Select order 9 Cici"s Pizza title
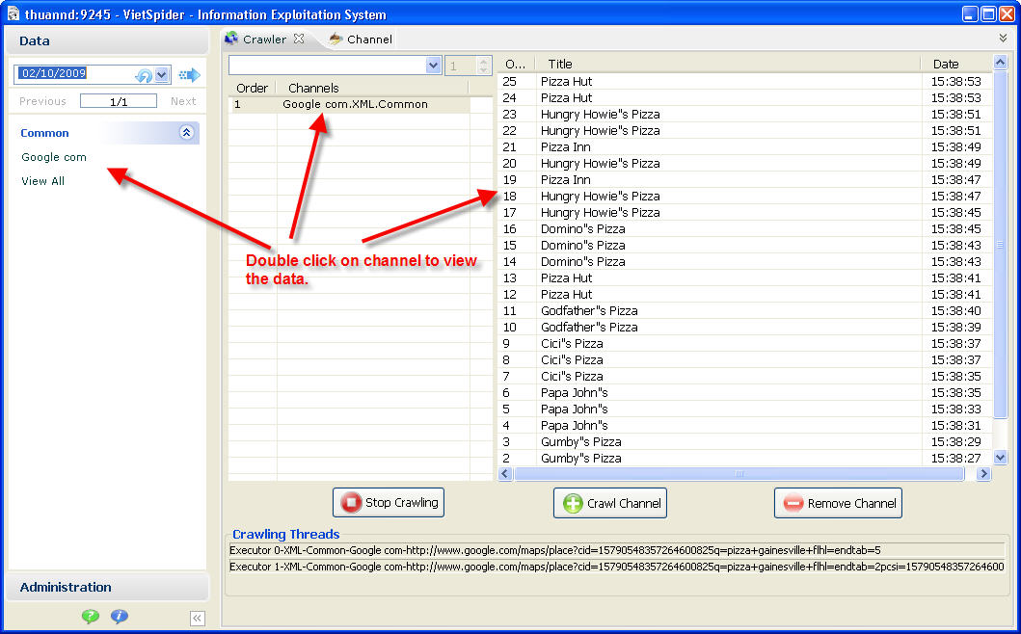Image resolution: width=1021 pixels, height=634 pixels. [572, 344]
